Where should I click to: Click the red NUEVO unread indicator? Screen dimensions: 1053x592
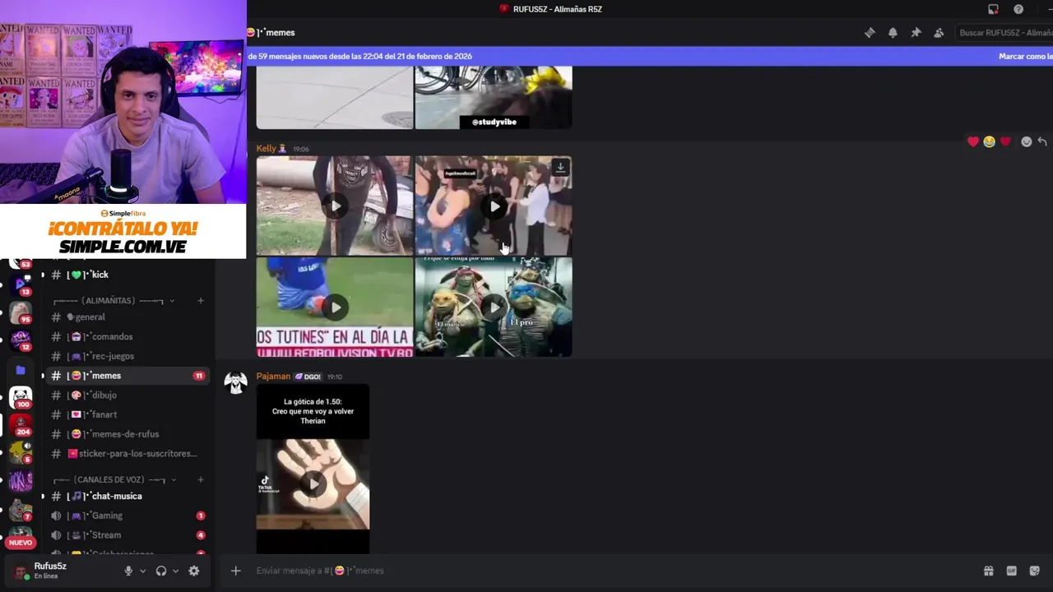[x=21, y=543]
